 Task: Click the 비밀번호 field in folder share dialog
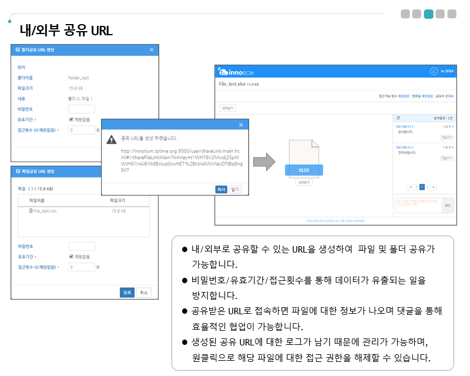pyautogui.click(x=82, y=109)
